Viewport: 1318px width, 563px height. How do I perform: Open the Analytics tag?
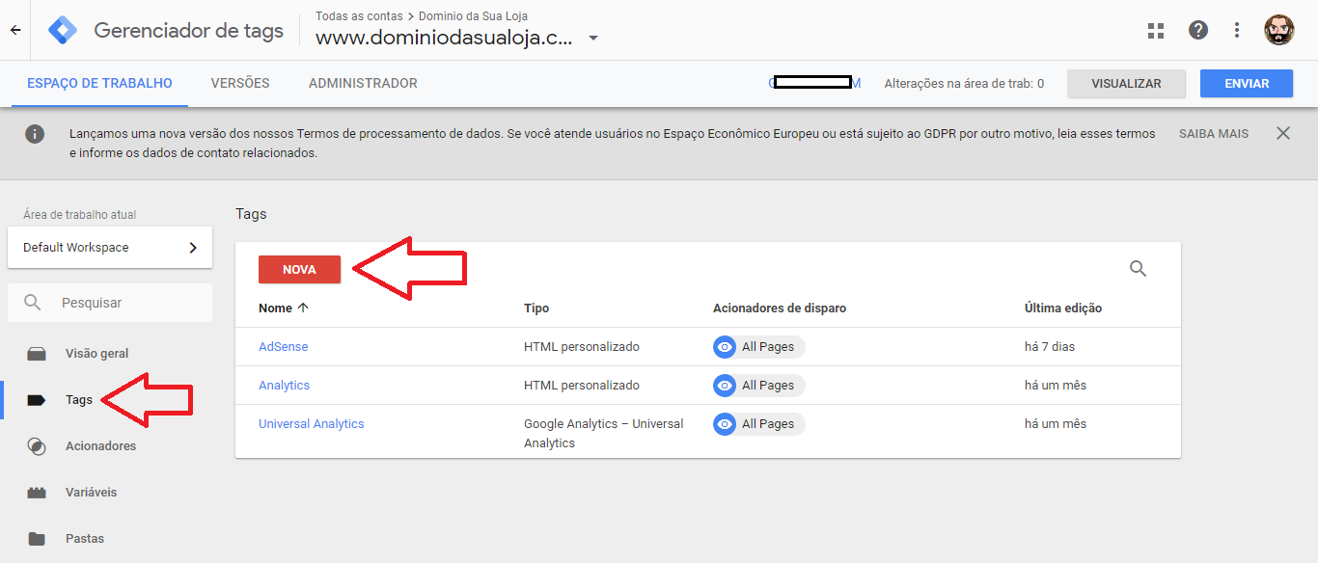(284, 386)
